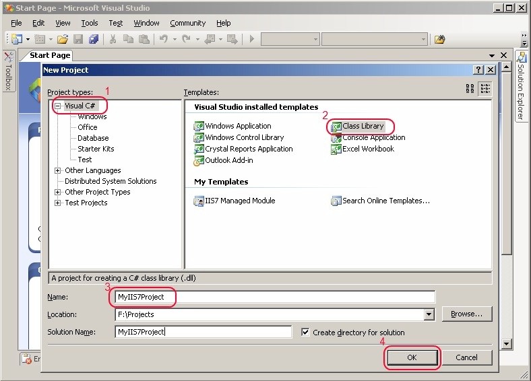Click the Undo toolbar icon
Image resolution: width=531 pixels, height=381 pixels.
click(x=164, y=39)
